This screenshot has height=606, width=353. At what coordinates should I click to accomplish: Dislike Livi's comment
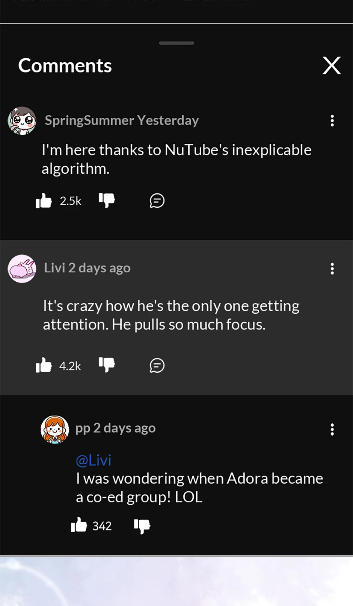107,365
